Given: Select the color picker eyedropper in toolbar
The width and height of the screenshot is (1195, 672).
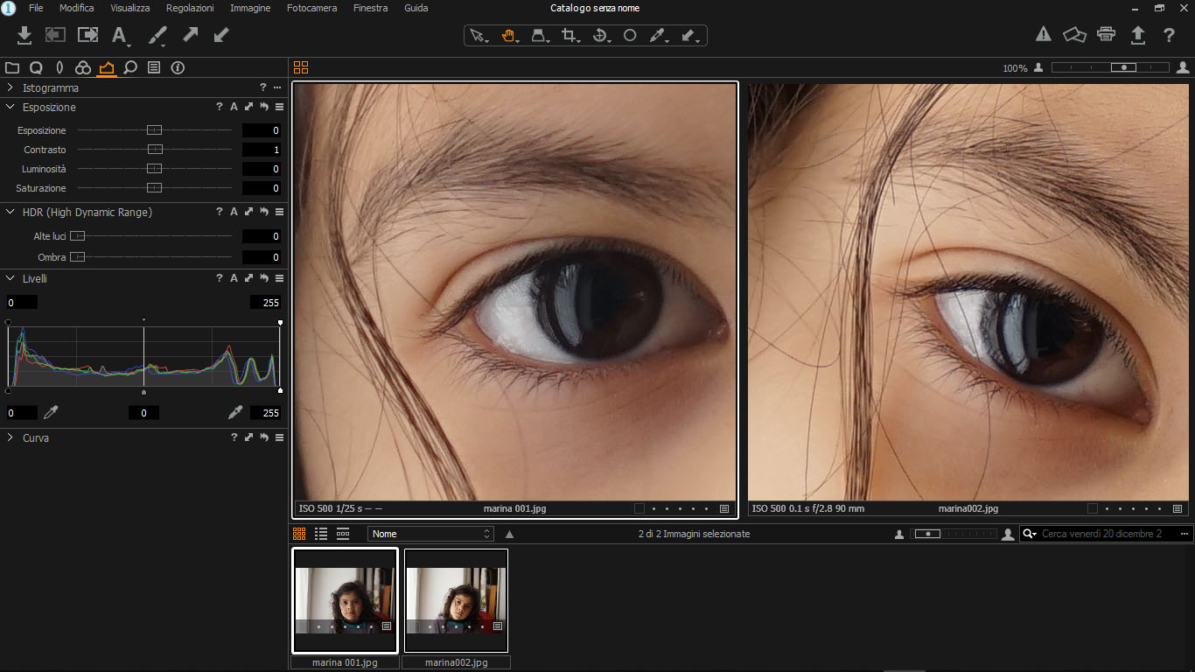Looking at the screenshot, I should pyautogui.click(x=657, y=36).
